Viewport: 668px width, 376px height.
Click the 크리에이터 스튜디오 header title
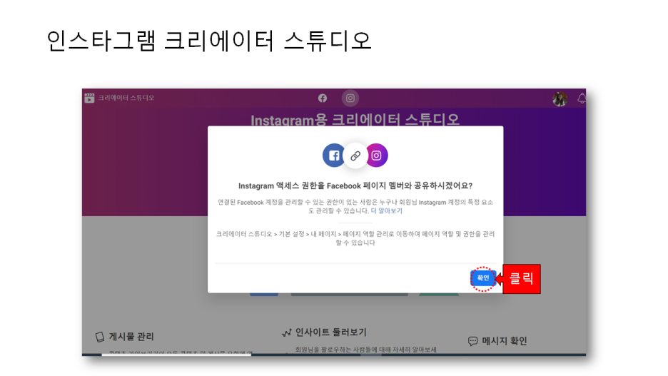coord(126,98)
